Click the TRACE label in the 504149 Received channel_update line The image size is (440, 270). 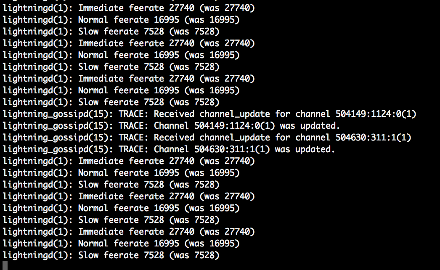pyautogui.click(x=133, y=114)
